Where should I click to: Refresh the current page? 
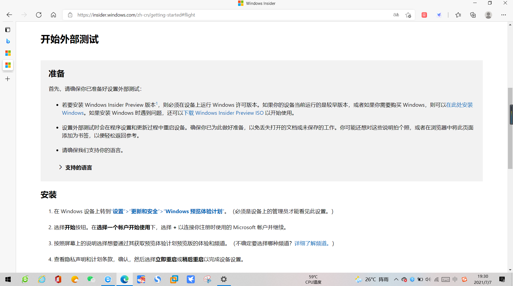click(39, 15)
